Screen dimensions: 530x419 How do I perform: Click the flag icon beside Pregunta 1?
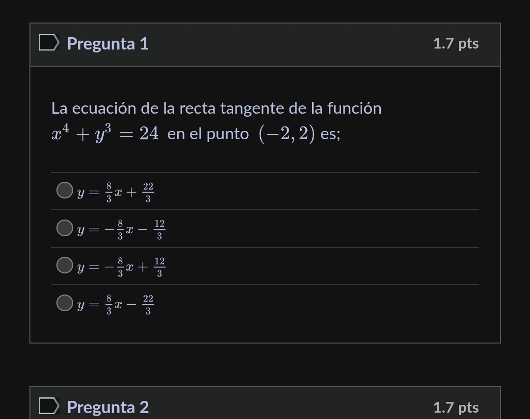[48, 44]
